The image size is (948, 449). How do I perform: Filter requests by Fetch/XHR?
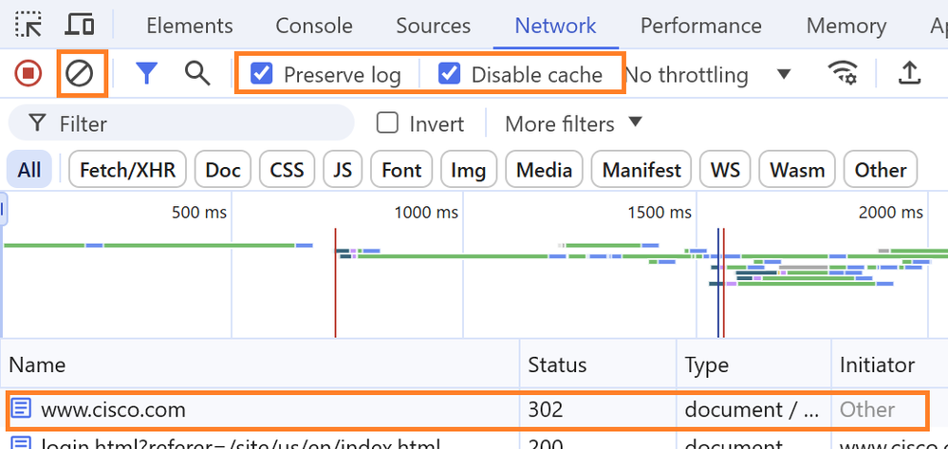point(127,169)
